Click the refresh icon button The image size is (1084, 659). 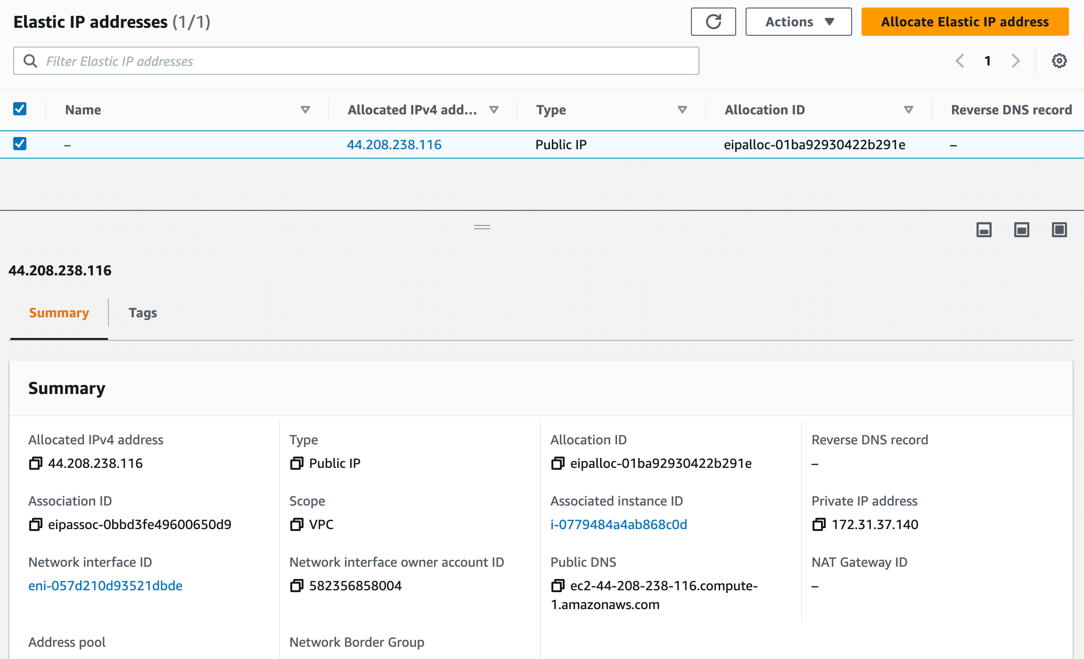[713, 22]
